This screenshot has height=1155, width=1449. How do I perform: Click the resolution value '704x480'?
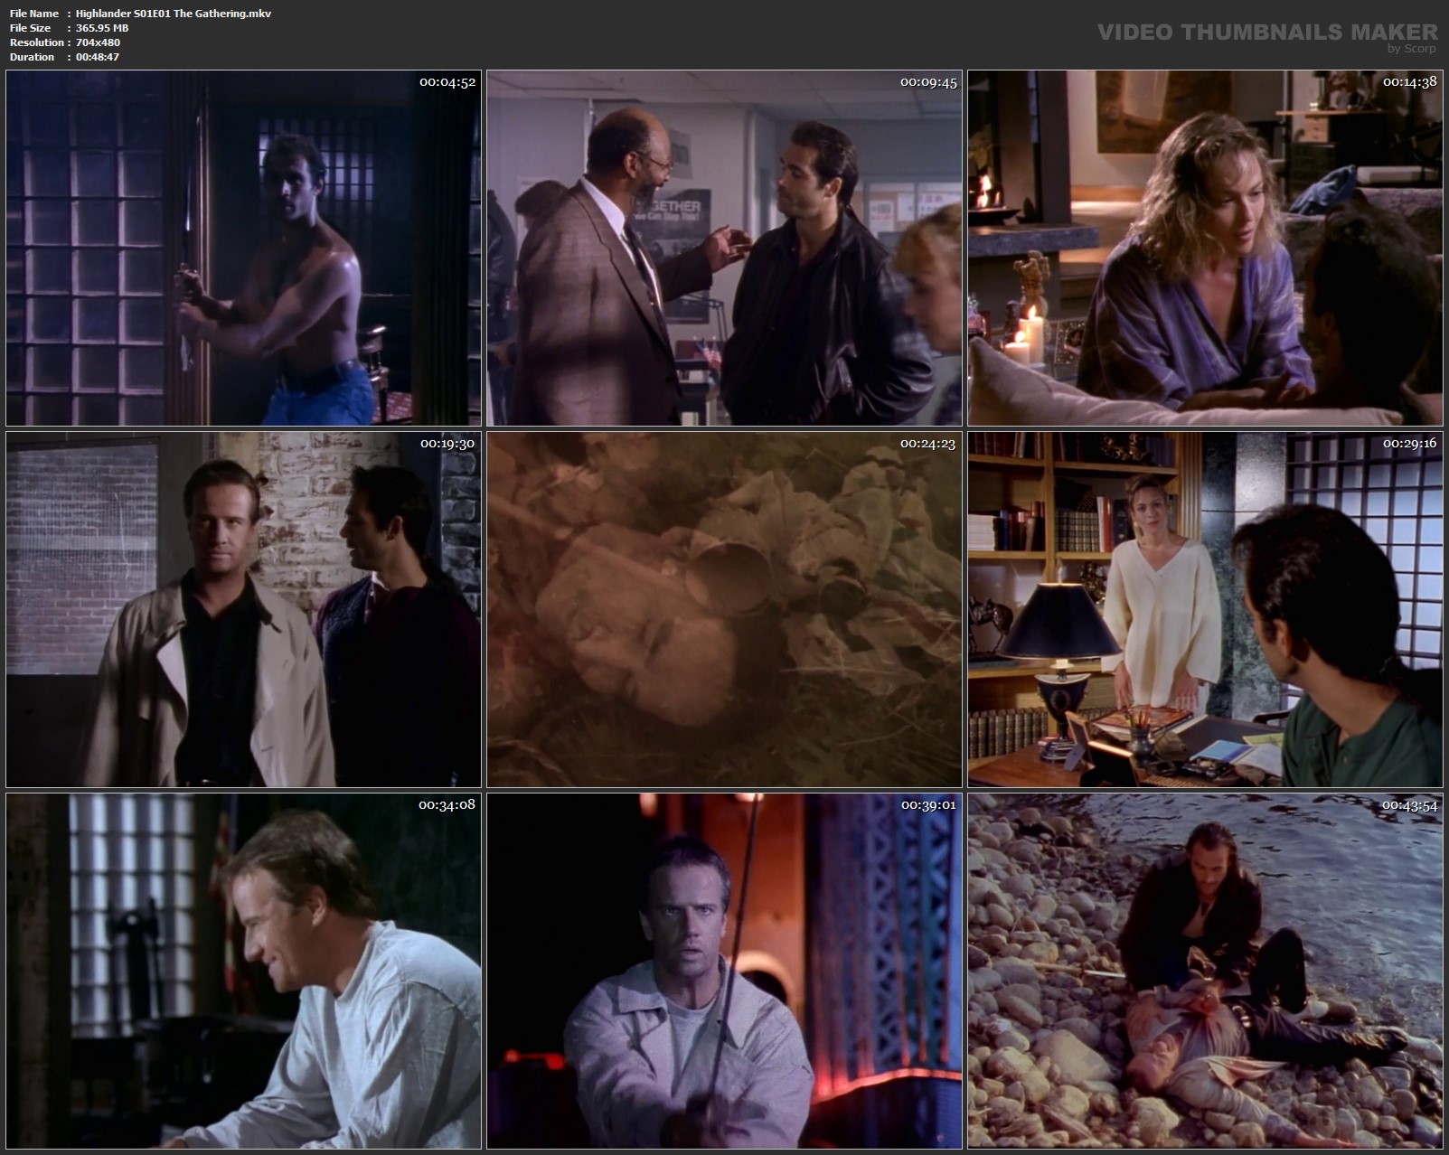pyautogui.click(x=98, y=42)
